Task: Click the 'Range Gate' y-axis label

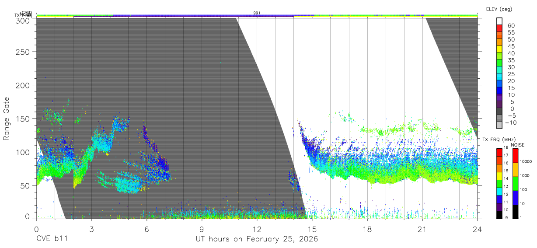Action: tap(7, 119)
